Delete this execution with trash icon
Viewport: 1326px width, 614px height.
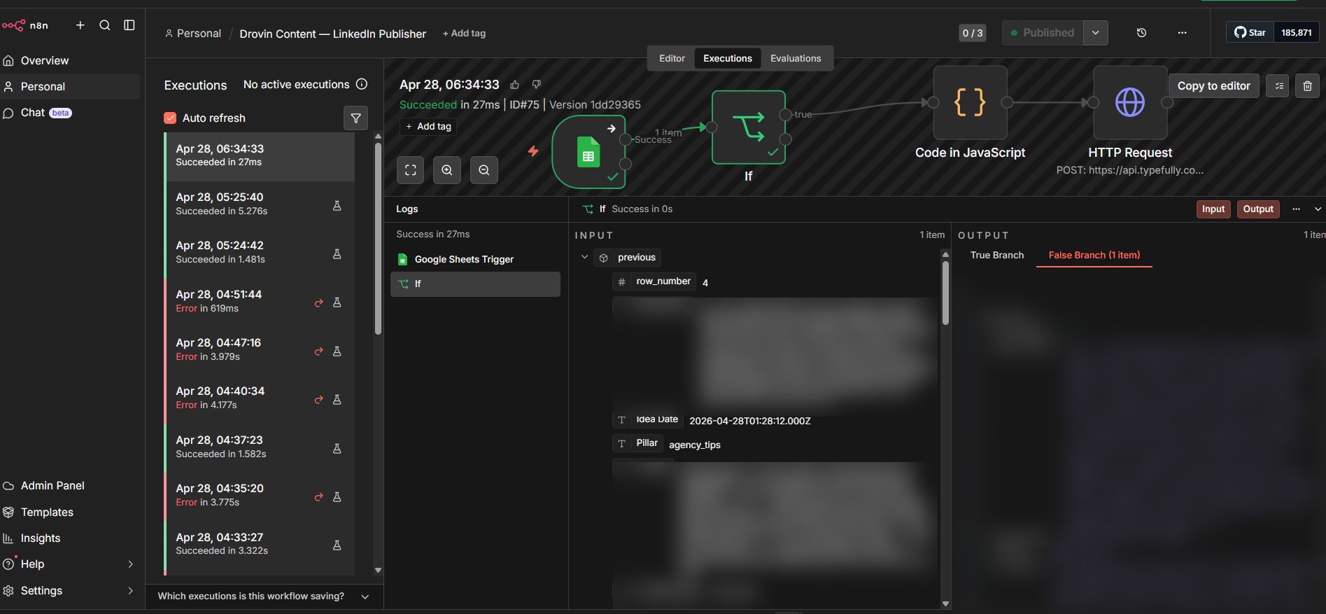[1307, 86]
